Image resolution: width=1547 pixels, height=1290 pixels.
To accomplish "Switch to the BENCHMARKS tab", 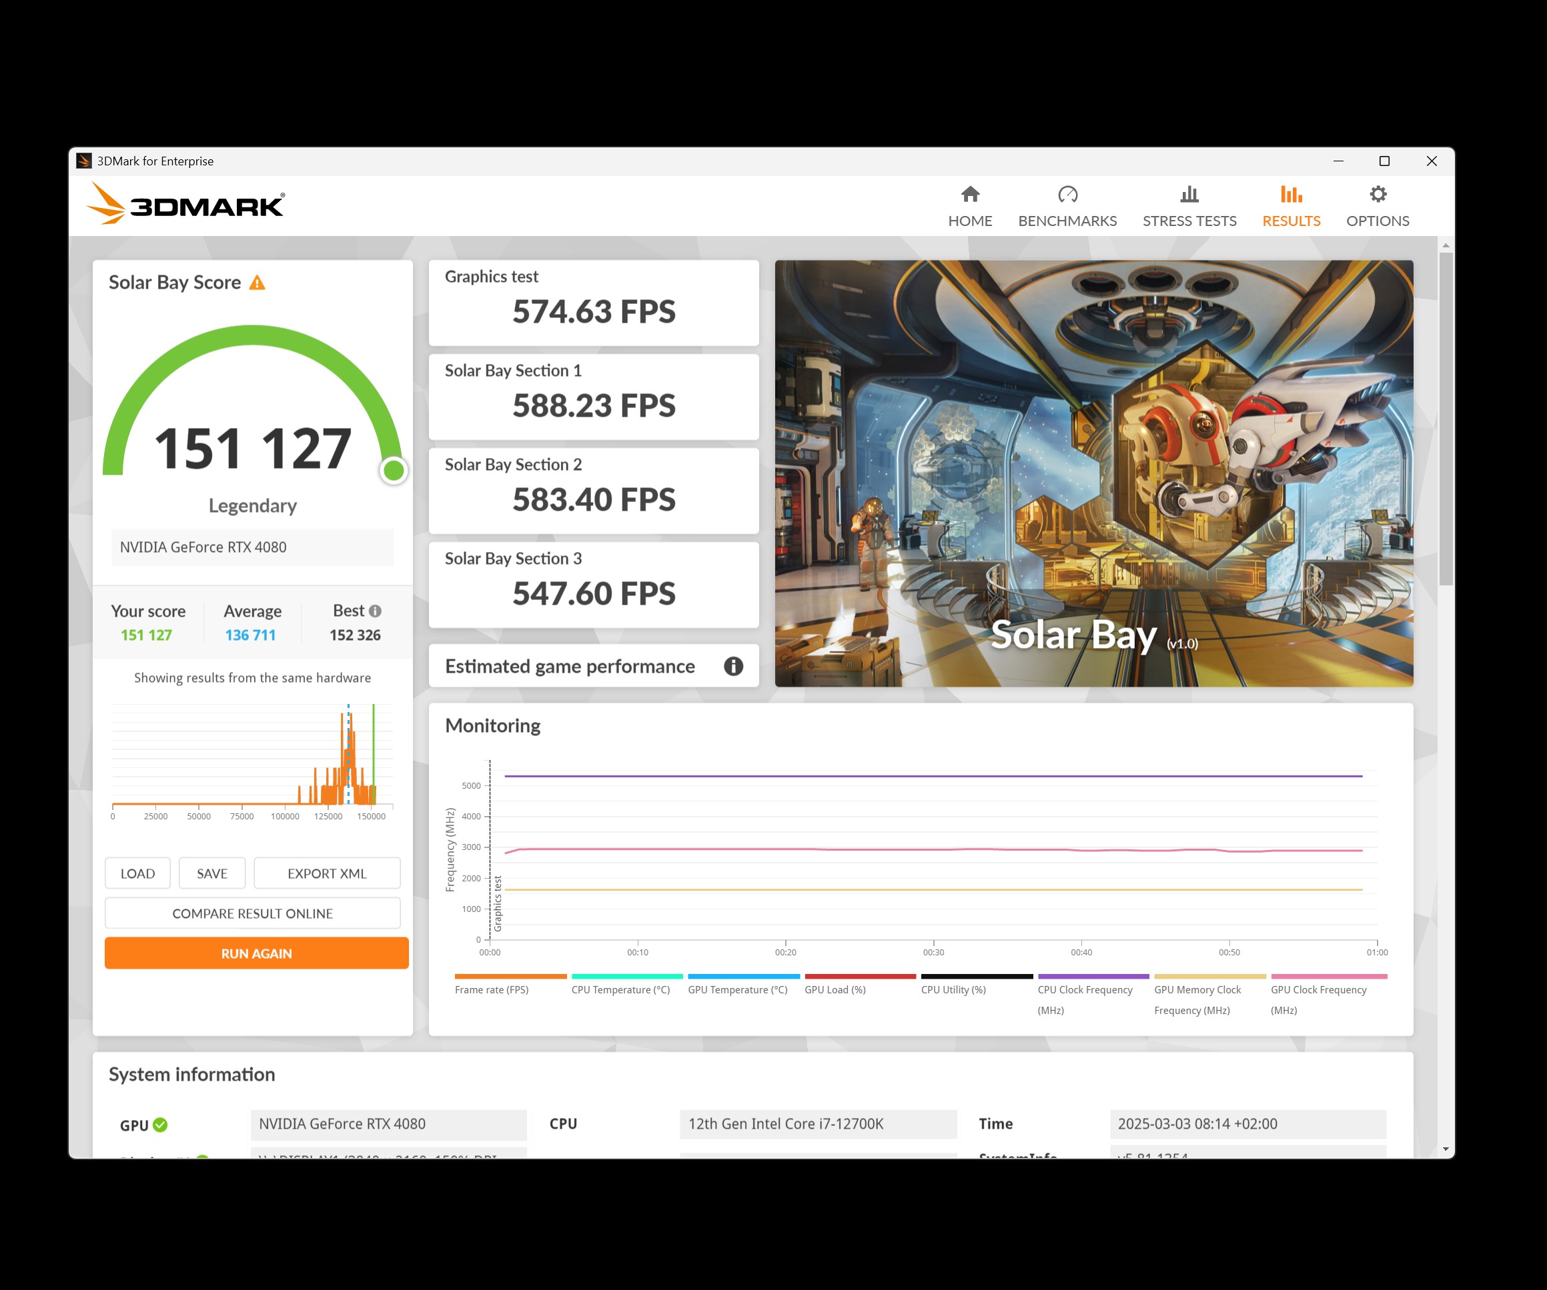I will pyautogui.click(x=1067, y=207).
